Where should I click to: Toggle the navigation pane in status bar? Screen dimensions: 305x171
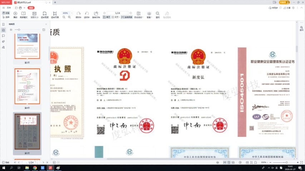tap(6, 162)
